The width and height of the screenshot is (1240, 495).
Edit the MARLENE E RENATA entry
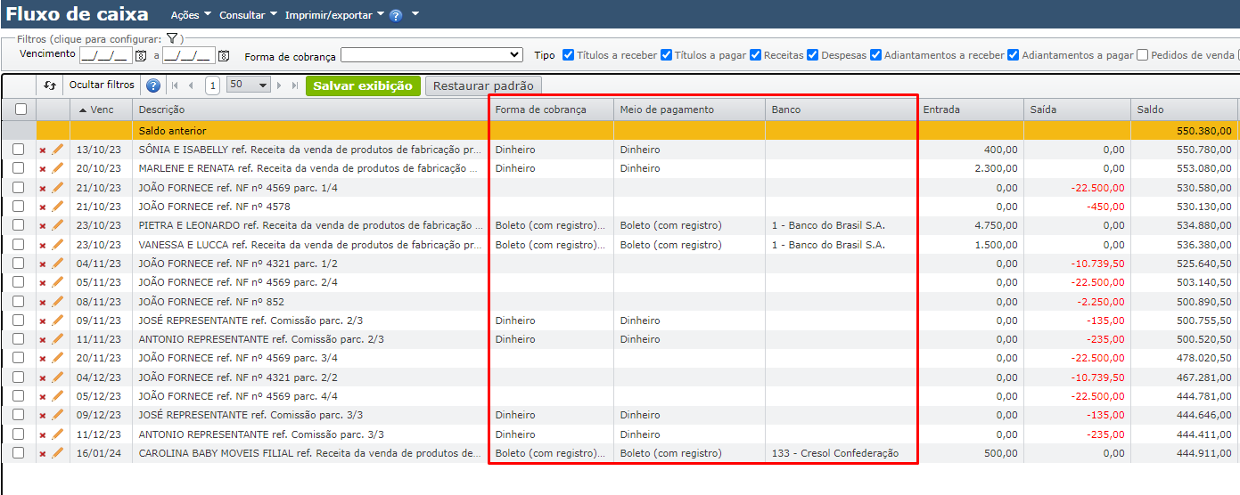(x=57, y=168)
